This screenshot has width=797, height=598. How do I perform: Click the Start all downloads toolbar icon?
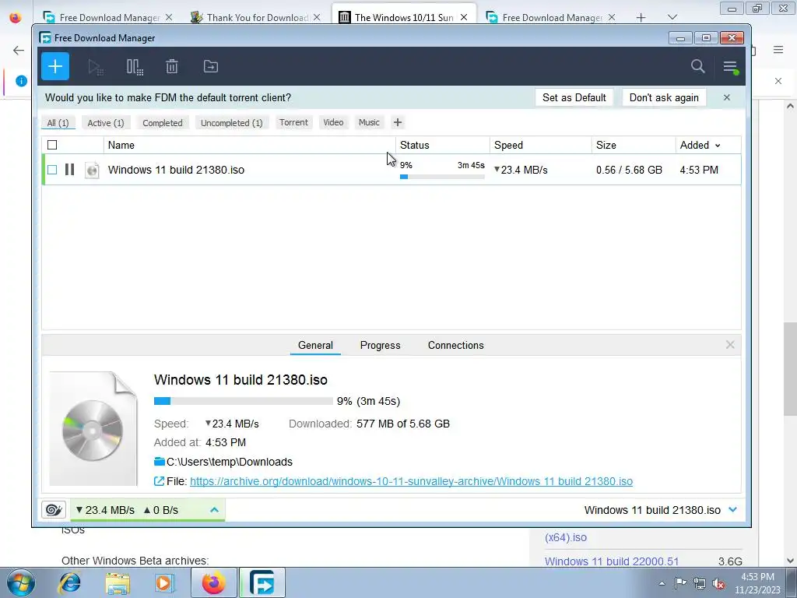[x=95, y=67]
